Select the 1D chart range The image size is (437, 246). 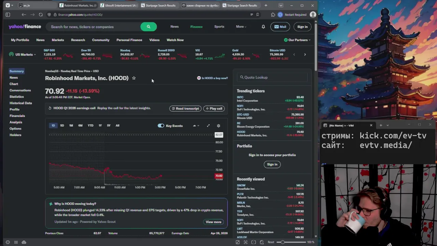pos(53,125)
